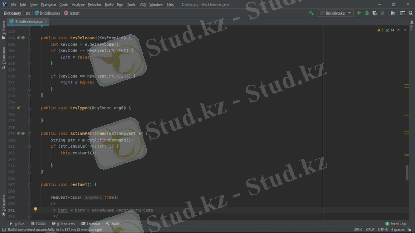Open the TODO tool window button
Image resolution: width=415 pixels, height=233 pixels.
coord(38,224)
